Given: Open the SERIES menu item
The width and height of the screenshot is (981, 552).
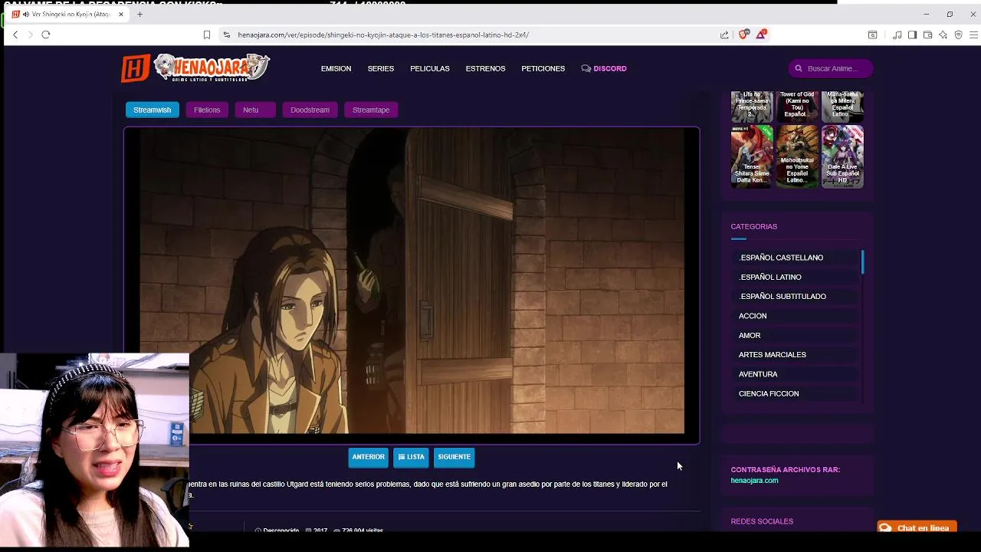Looking at the screenshot, I should click(x=381, y=68).
